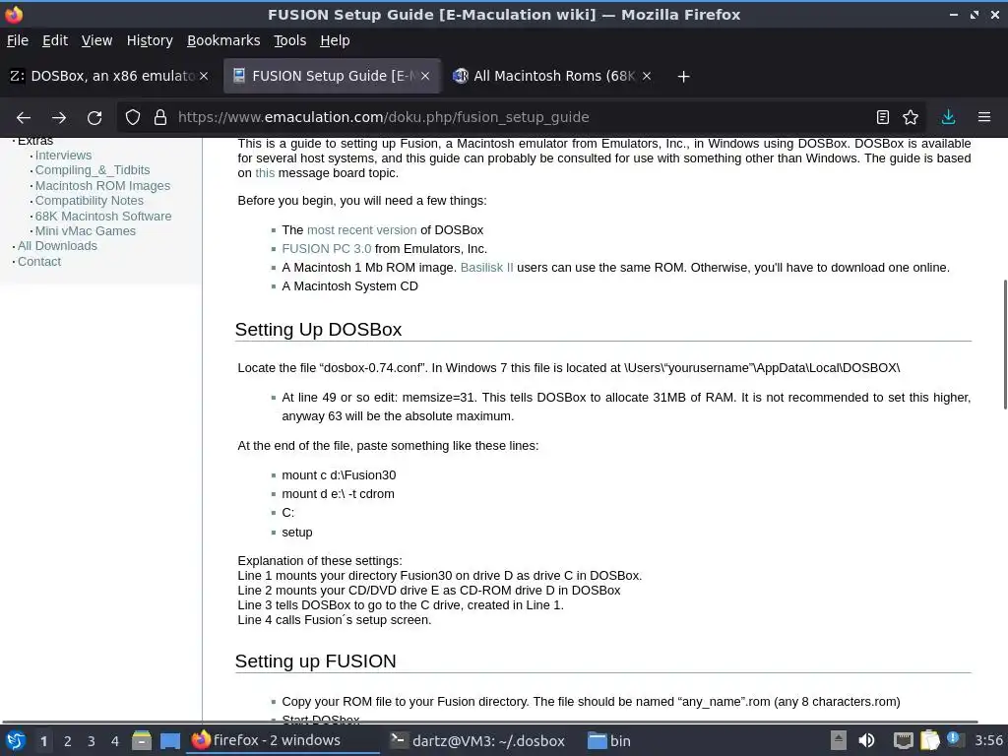Viewport: 1008px width, 756px height.
Task: Click the 3:56 taskbar clock
Action: 988,740
